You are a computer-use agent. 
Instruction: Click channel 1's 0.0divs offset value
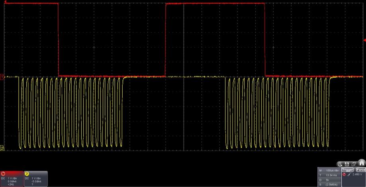tap(12, 181)
